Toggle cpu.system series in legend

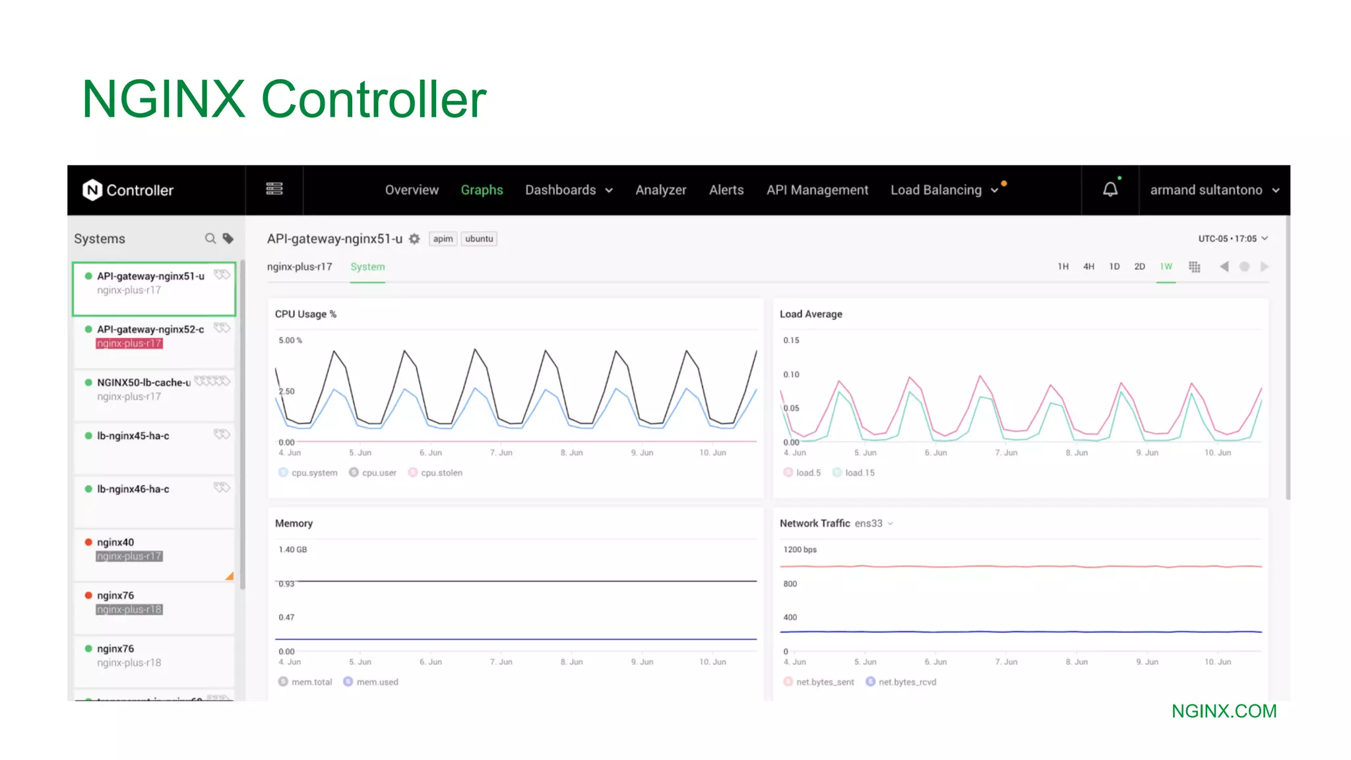(x=307, y=473)
